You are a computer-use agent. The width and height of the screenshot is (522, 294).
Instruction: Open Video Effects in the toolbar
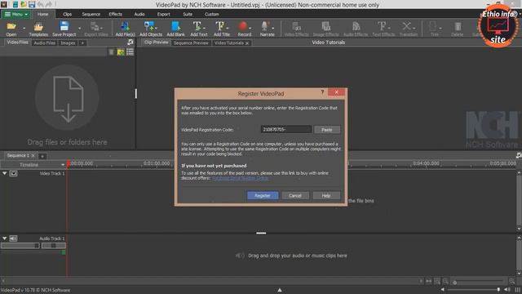296,29
